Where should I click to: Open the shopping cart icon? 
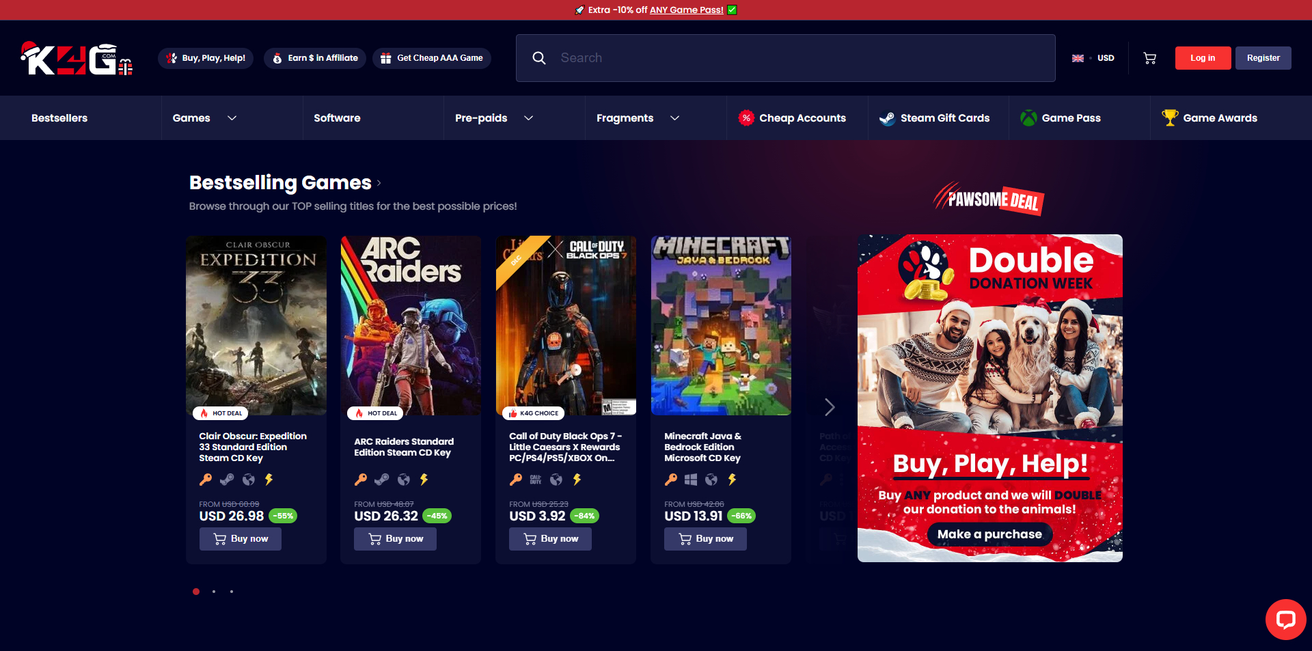pos(1150,58)
